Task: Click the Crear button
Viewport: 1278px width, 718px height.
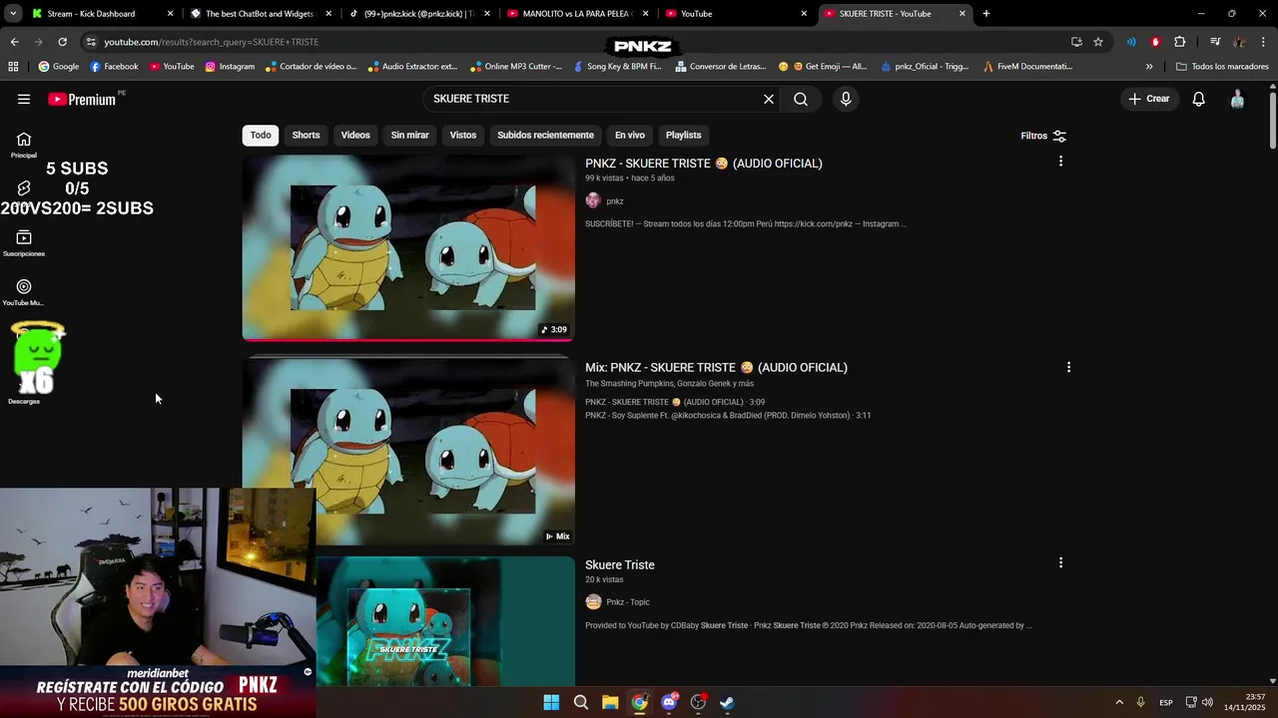Action: pos(1149,99)
